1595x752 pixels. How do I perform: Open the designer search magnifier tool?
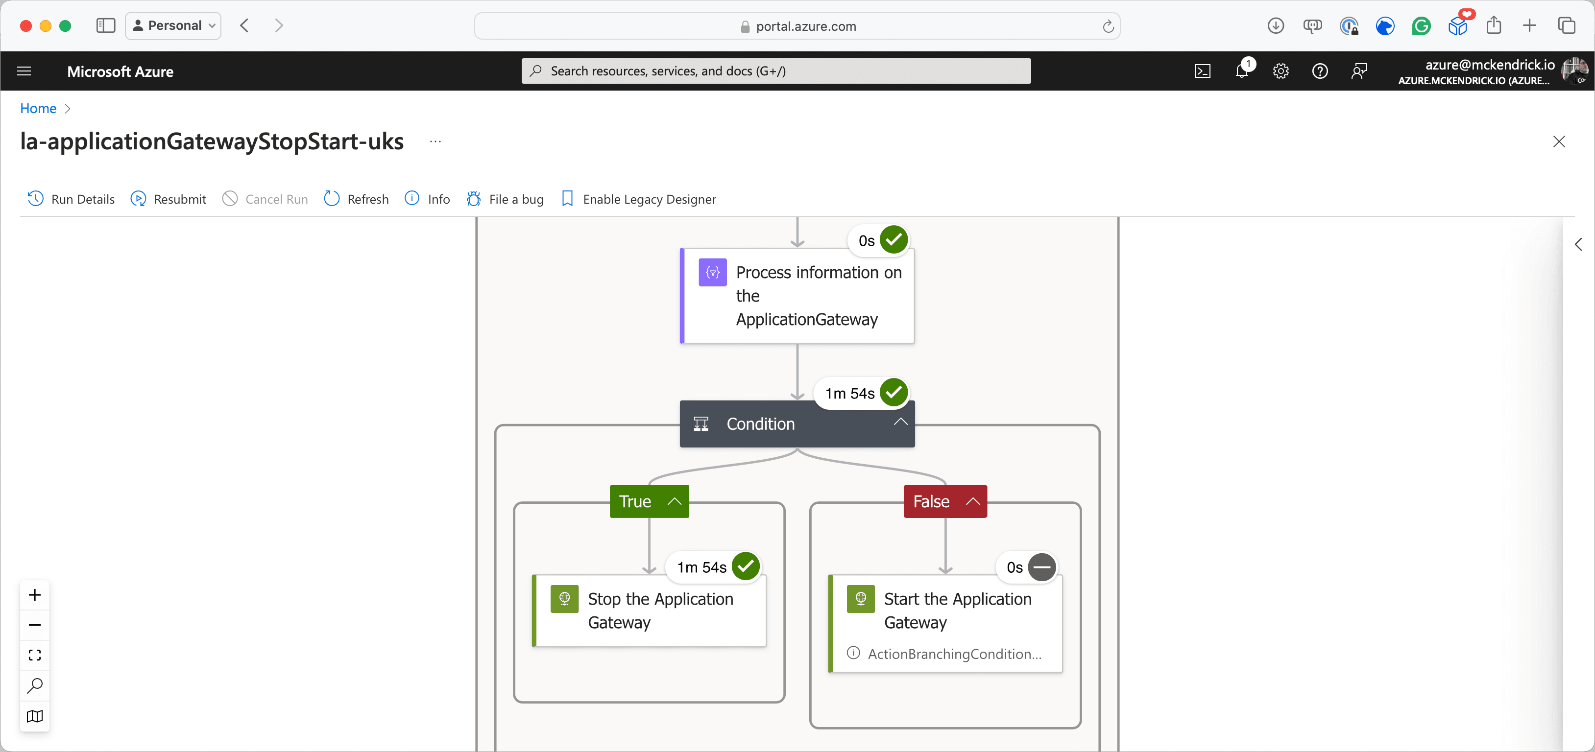click(x=35, y=685)
